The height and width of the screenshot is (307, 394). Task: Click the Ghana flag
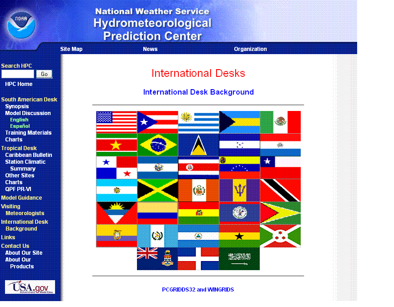[239, 236]
